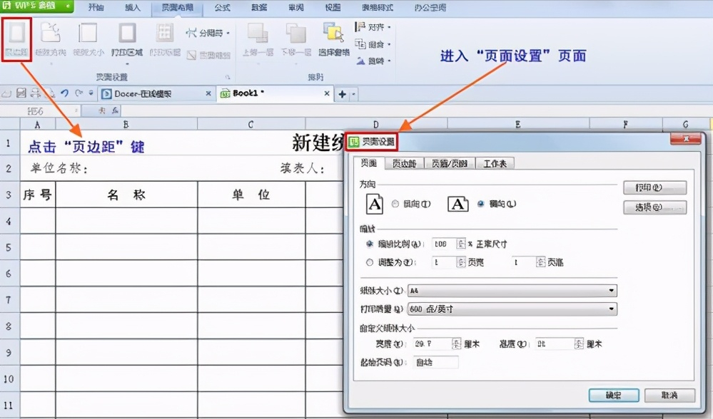Click the Bring Forward (上移一层) icon
This screenshot has height=419, width=713.
coord(258,33)
